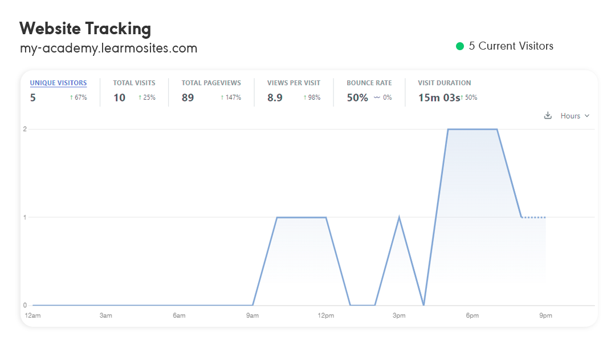This screenshot has height=349, width=611.
Task: Switch to the Total Visits metric
Action: pos(134,83)
